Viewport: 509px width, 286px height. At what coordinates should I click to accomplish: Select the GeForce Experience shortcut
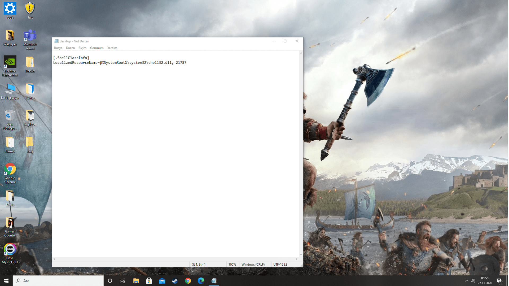tap(10, 66)
